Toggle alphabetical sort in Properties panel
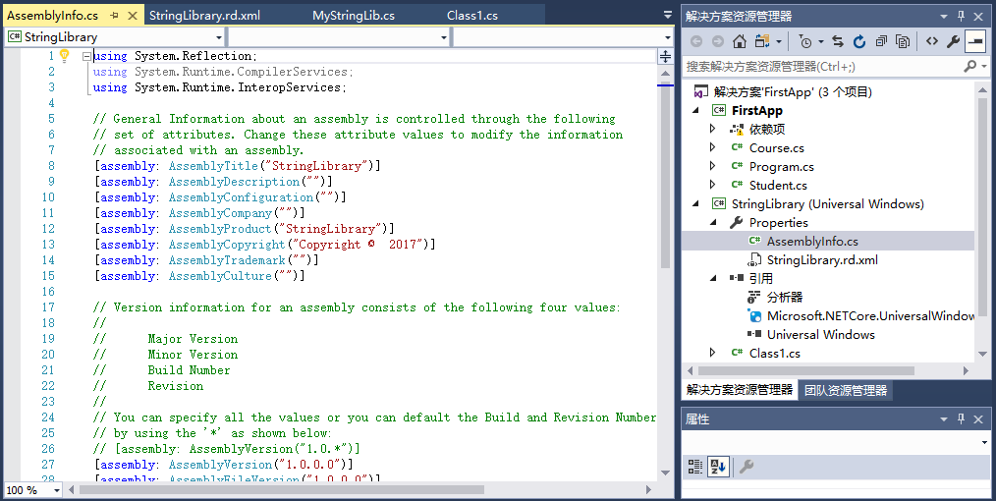996x501 pixels. coord(717,467)
